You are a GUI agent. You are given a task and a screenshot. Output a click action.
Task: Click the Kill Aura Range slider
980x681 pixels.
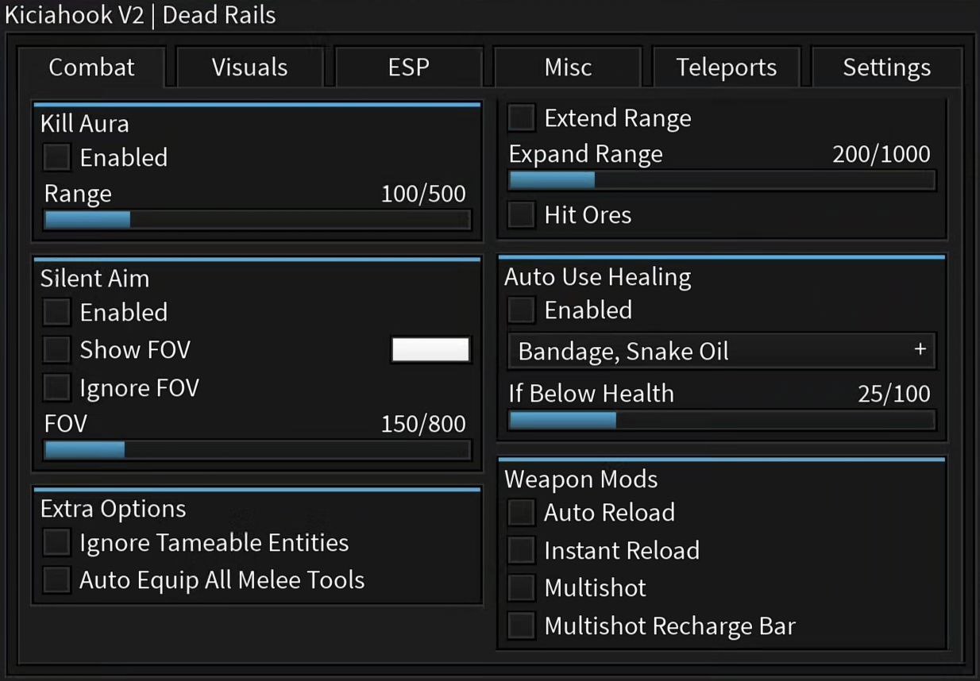tap(257, 220)
